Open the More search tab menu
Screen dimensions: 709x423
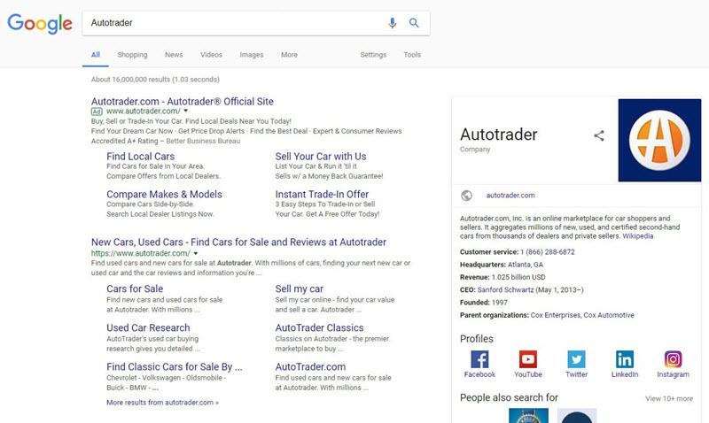point(289,55)
